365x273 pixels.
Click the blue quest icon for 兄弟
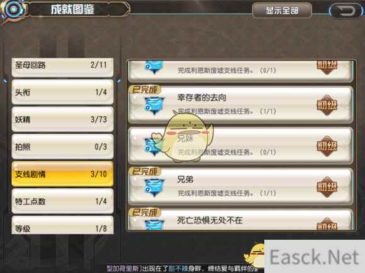(154, 188)
